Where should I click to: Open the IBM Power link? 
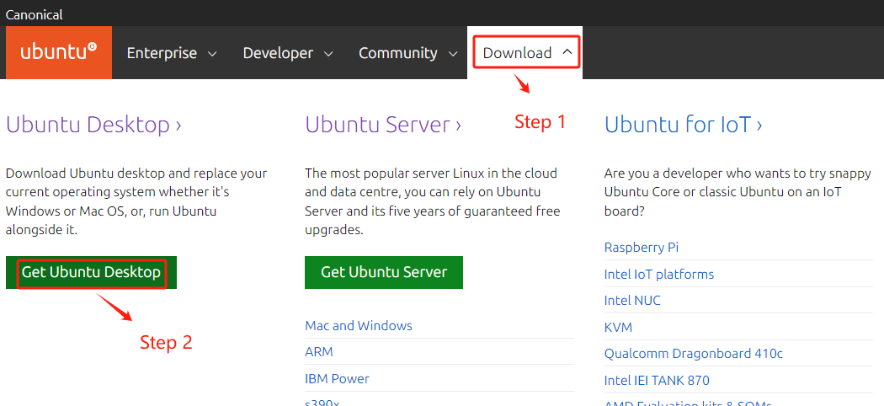[337, 378]
